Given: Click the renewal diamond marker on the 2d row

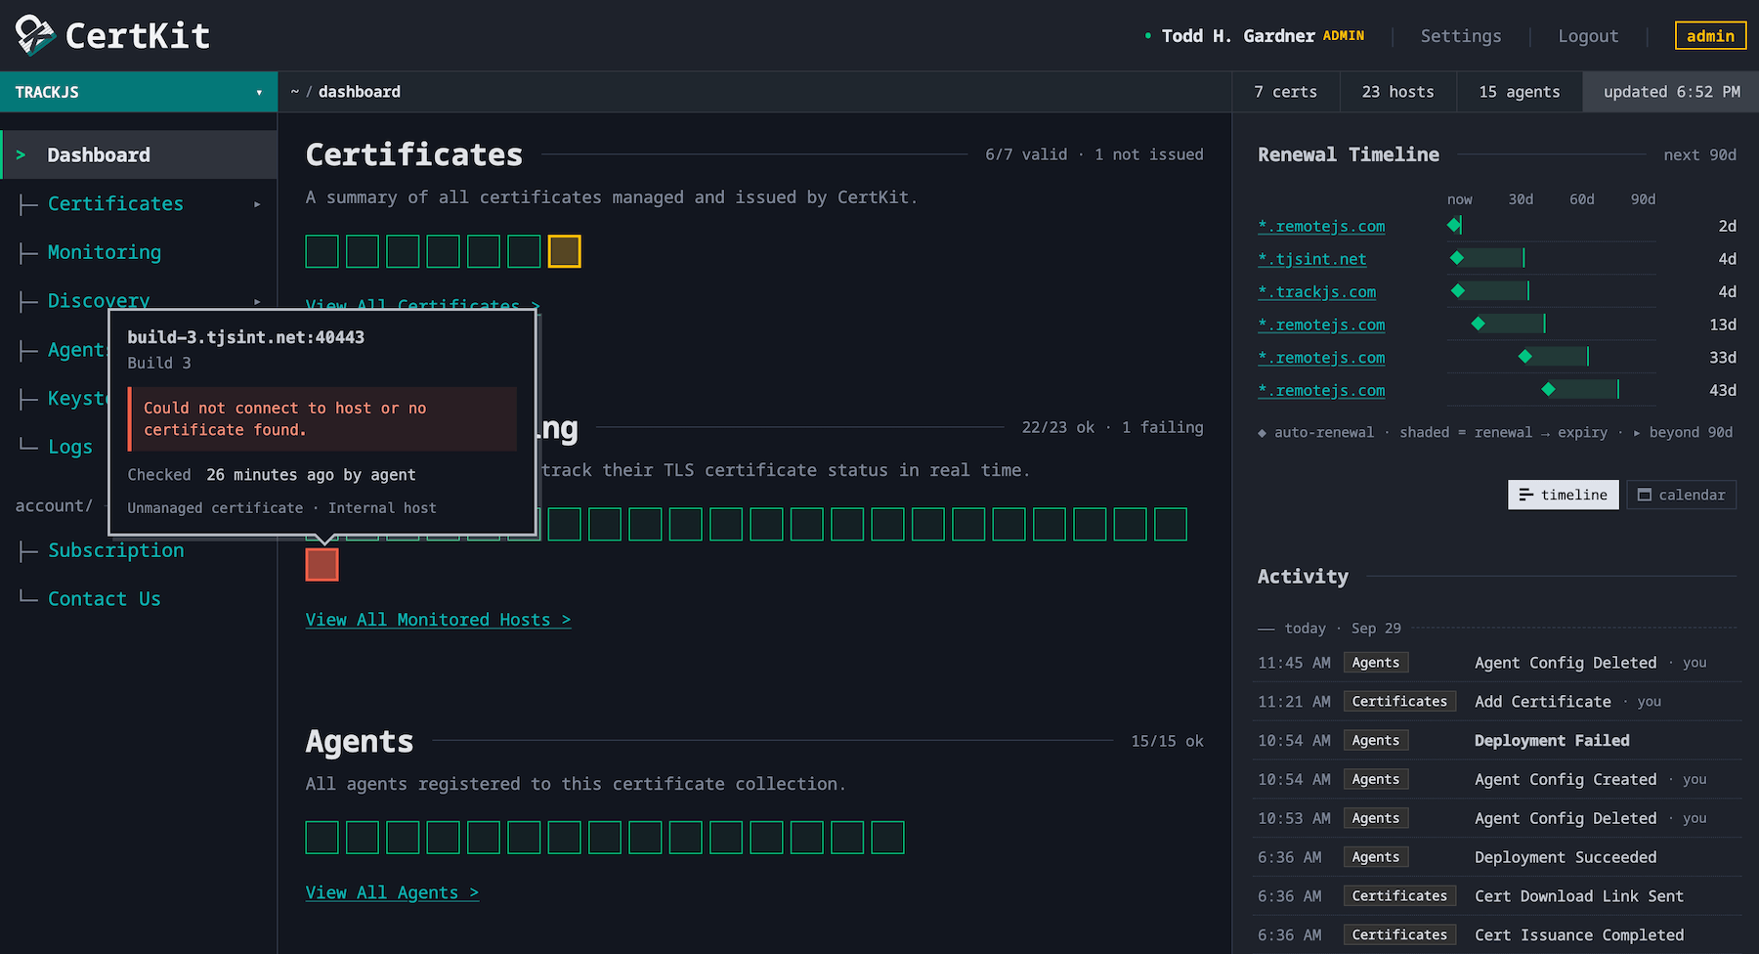Looking at the screenshot, I should pyautogui.click(x=1454, y=226).
